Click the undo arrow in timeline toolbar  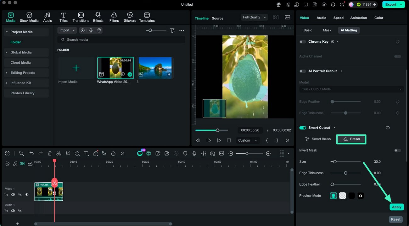tap(31, 153)
